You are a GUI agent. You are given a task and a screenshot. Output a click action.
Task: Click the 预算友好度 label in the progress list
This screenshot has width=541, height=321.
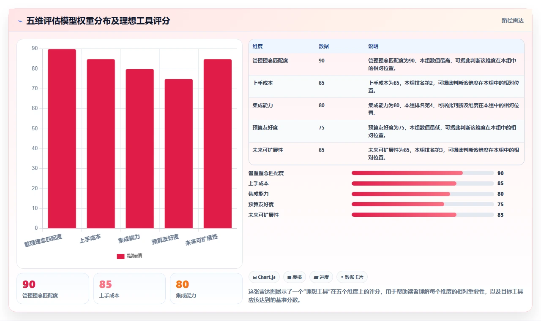(x=261, y=205)
